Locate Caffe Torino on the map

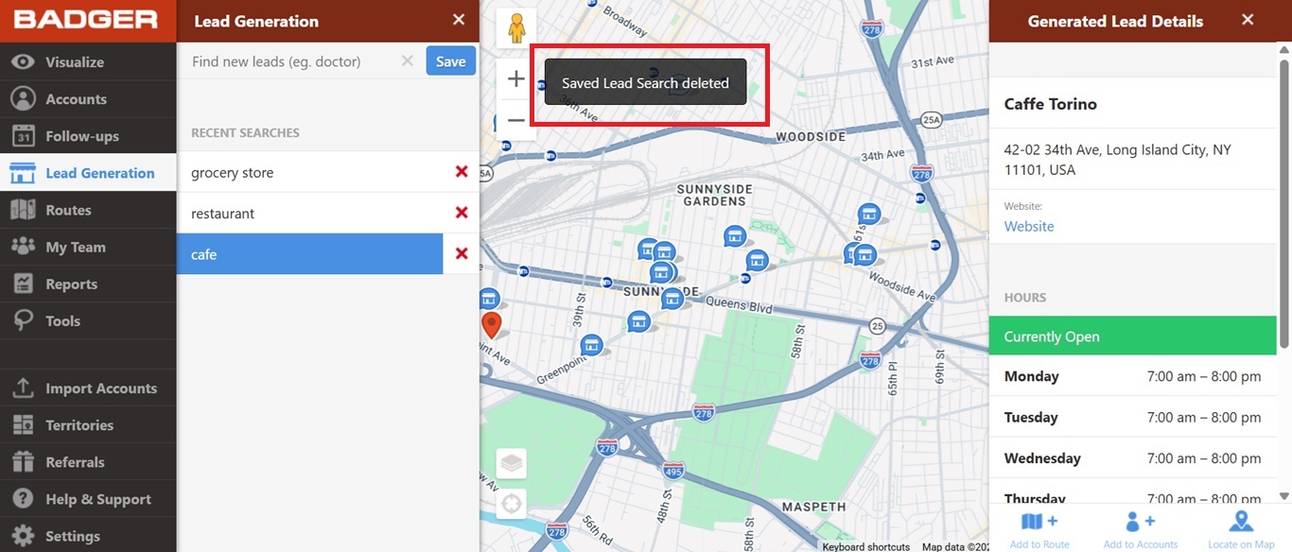click(x=1240, y=529)
